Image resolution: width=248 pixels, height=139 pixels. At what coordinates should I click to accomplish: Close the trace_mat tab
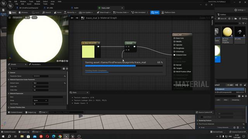[122, 8]
